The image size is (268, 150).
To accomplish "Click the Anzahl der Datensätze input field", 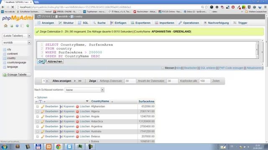I will coord(172,81).
